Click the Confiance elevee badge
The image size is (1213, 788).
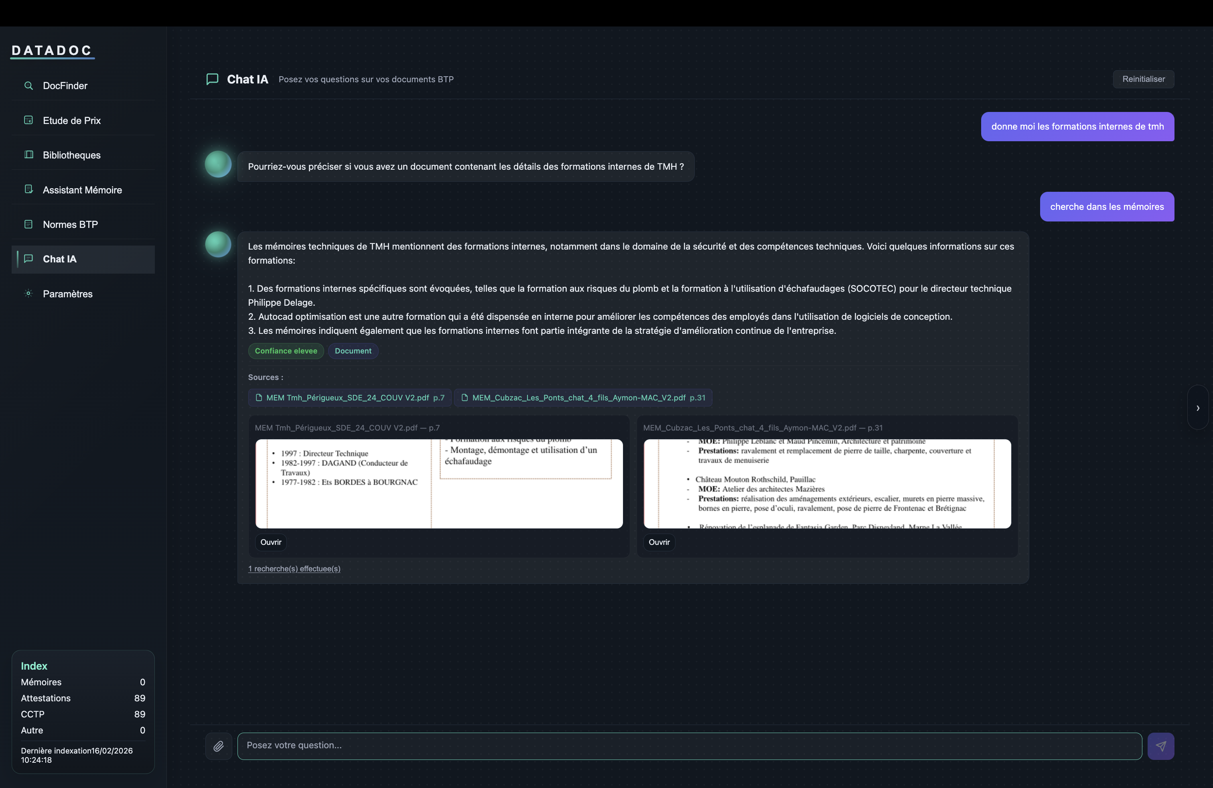coord(286,351)
